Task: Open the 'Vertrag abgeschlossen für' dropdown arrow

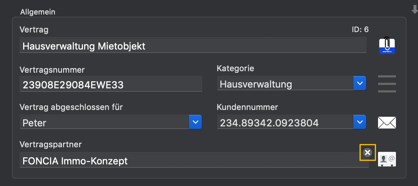Action: (195, 122)
